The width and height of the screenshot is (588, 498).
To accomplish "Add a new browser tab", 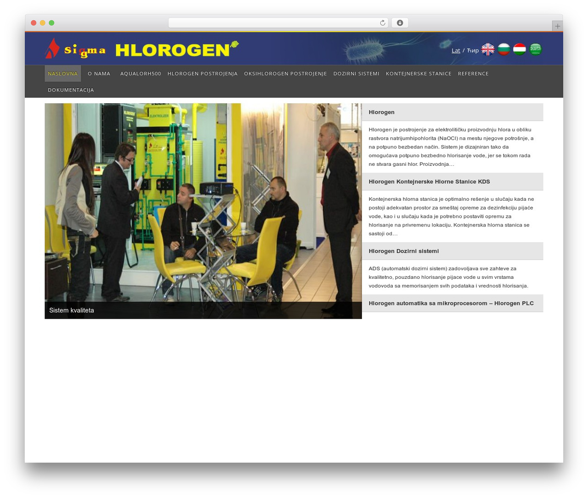I will pyautogui.click(x=557, y=26).
